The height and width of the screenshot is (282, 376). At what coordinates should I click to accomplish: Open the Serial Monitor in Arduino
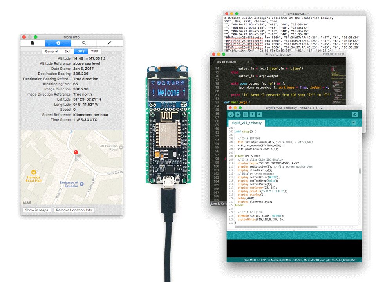point(355,115)
